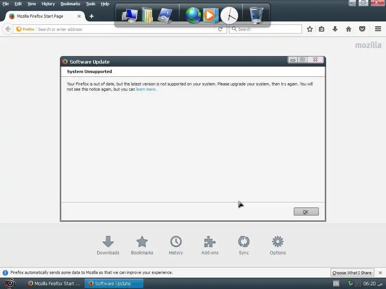Open new tab with plus button
The height and width of the screenshot is (289, 386).
(x=92, y=16)
